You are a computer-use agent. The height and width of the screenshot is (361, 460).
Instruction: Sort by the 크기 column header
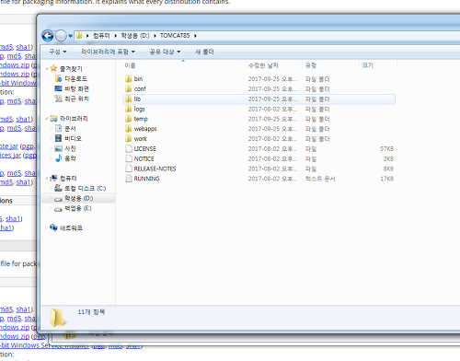pos(378,65)
